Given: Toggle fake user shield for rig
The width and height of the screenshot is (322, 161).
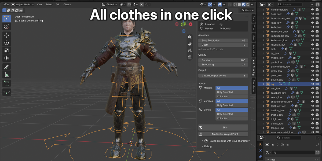Looking at the screenshot, I should pos(318,152).
